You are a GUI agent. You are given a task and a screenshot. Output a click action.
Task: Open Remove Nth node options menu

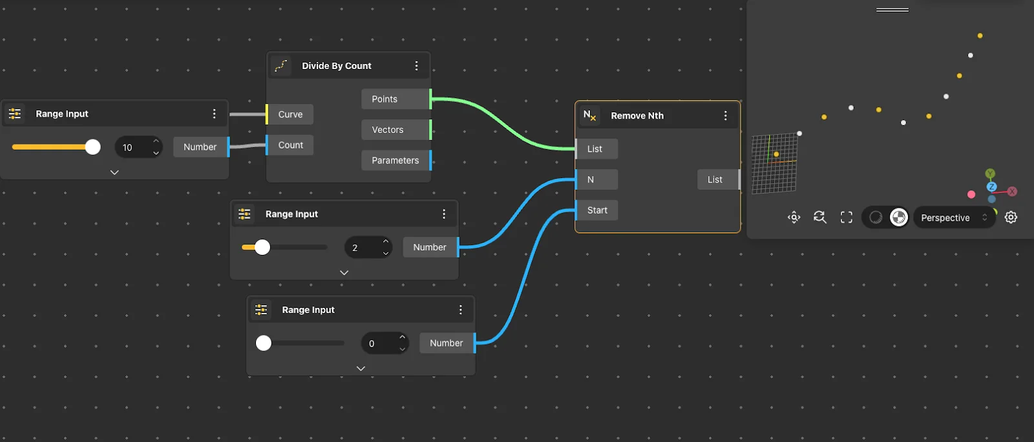[x=725, y=116]
